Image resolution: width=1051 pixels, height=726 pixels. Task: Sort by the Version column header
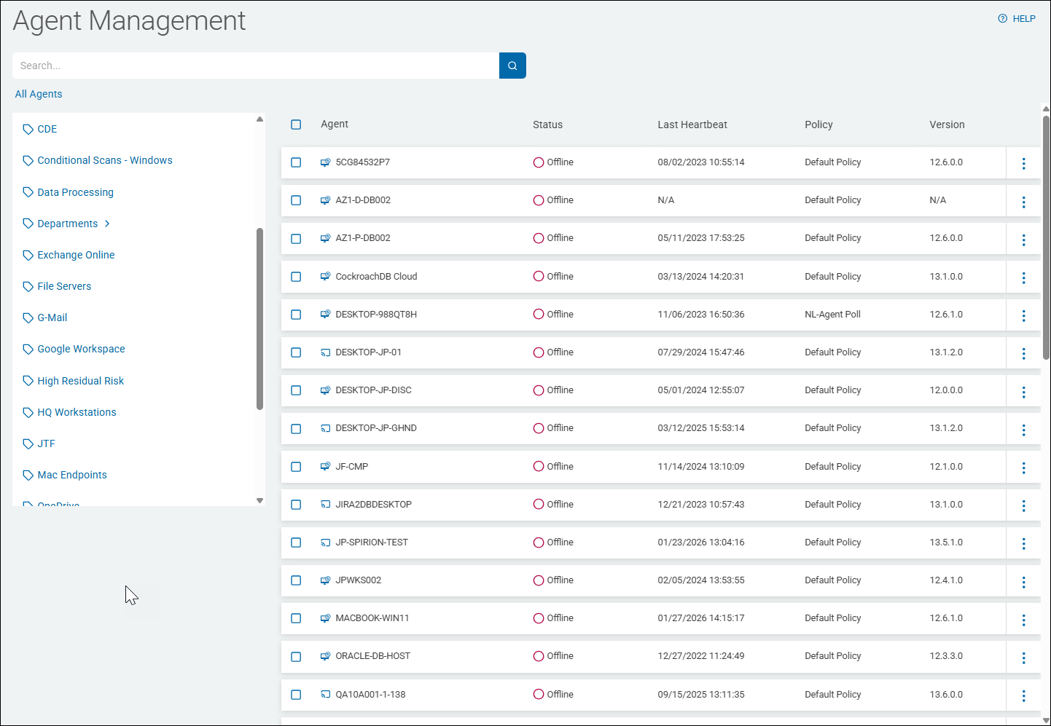click(947, 125)
